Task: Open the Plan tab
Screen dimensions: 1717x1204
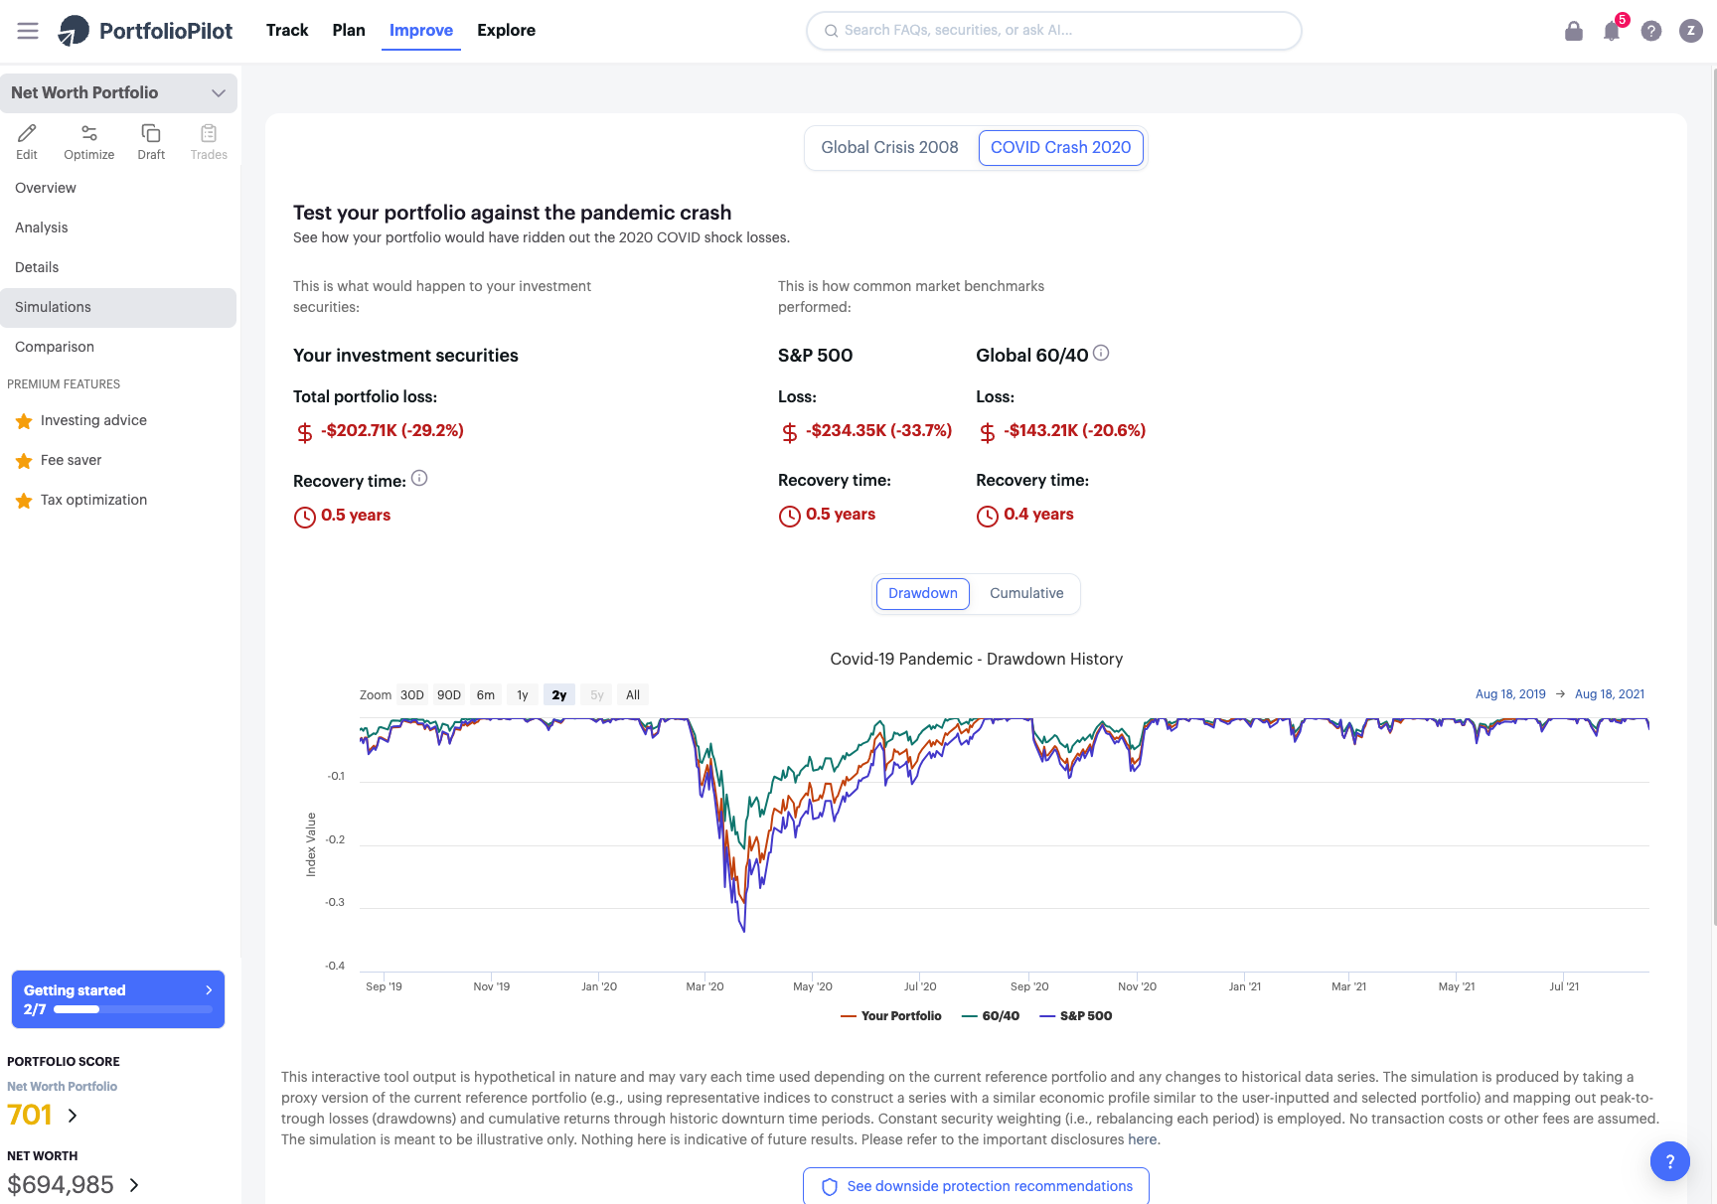Action: [x=349, y=31]
